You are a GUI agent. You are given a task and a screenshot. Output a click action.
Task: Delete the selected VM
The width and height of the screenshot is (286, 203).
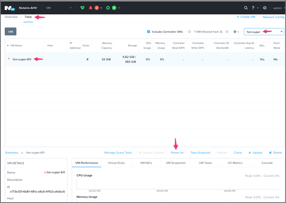pyautogui.click(x=276, y=153)
